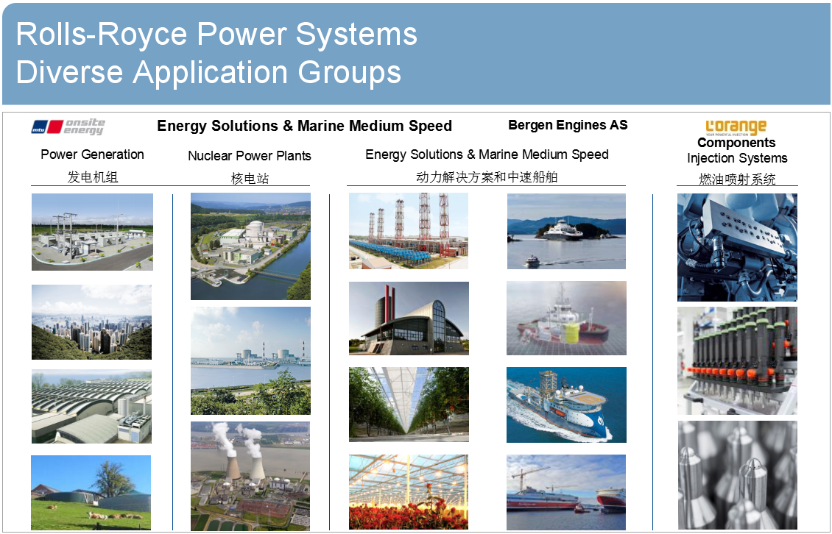Select the power substation image under Power Generation
Viewport: 832px width, 534px height.
point(92,232)
